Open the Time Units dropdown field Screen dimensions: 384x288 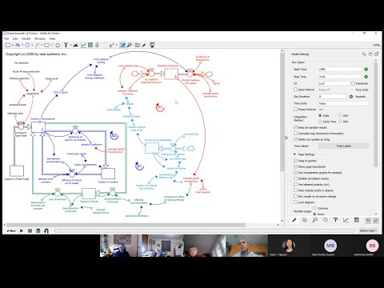point(344,103)
